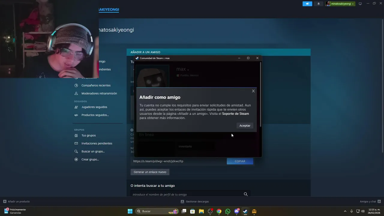Open volume control in tray

click(363, 211)
